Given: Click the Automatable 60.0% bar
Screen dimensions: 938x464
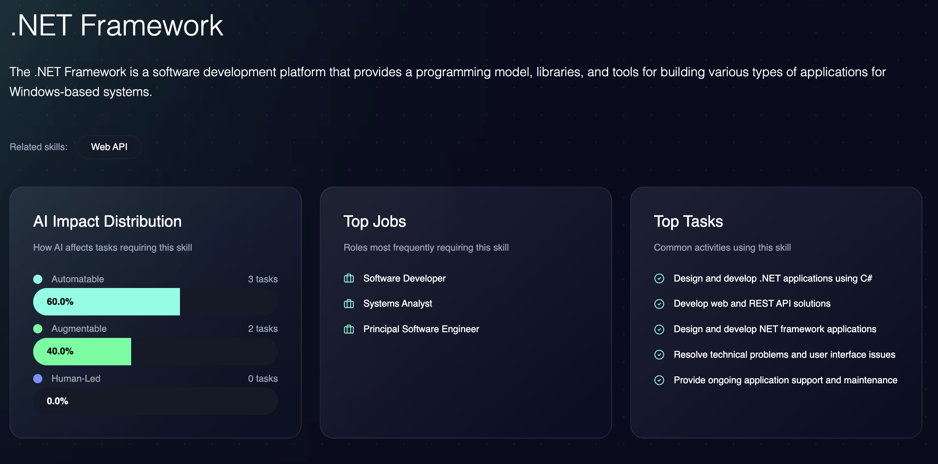Looking at the screenshot, I should (107, 302).
